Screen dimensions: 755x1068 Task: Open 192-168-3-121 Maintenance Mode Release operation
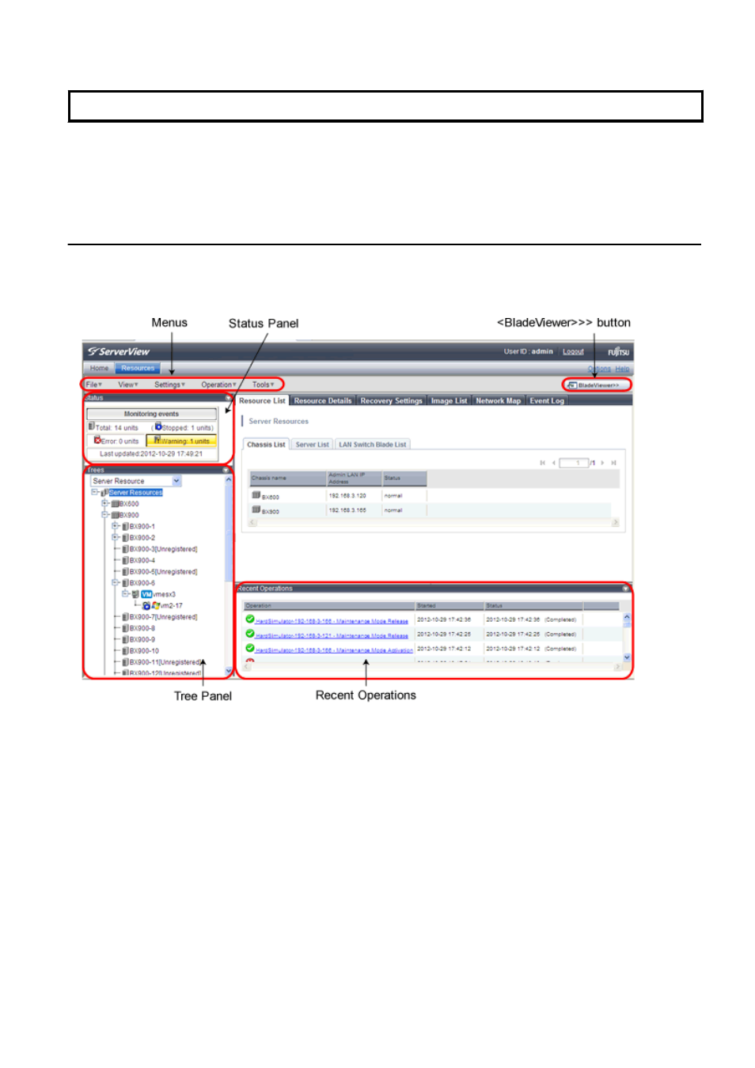tap(332, 635)
